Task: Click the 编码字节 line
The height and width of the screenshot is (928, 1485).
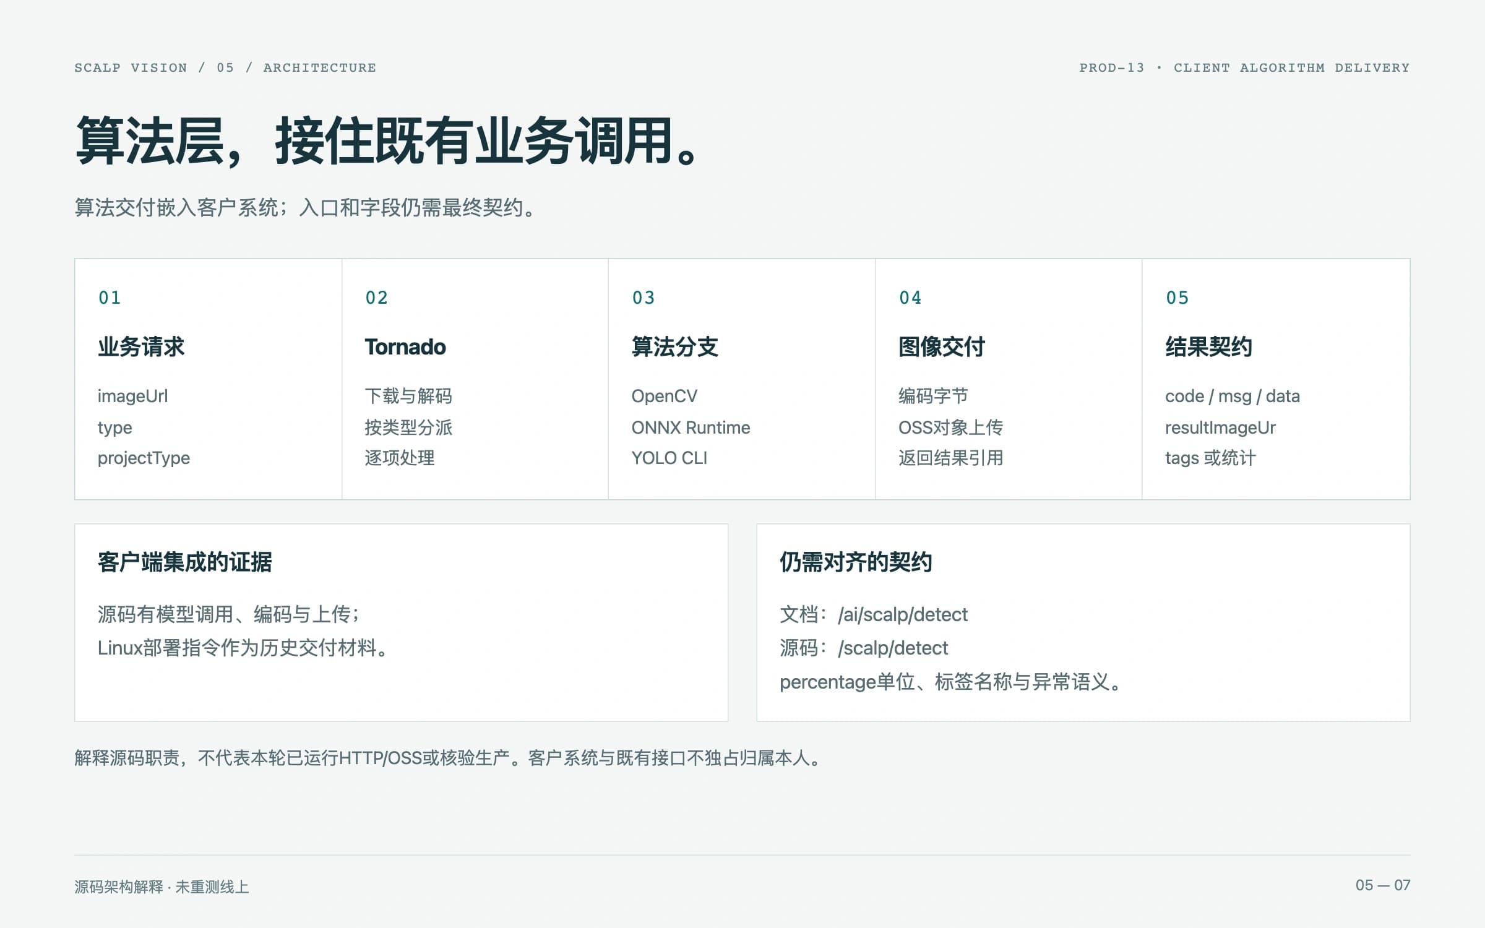Action: coord(933,396)
